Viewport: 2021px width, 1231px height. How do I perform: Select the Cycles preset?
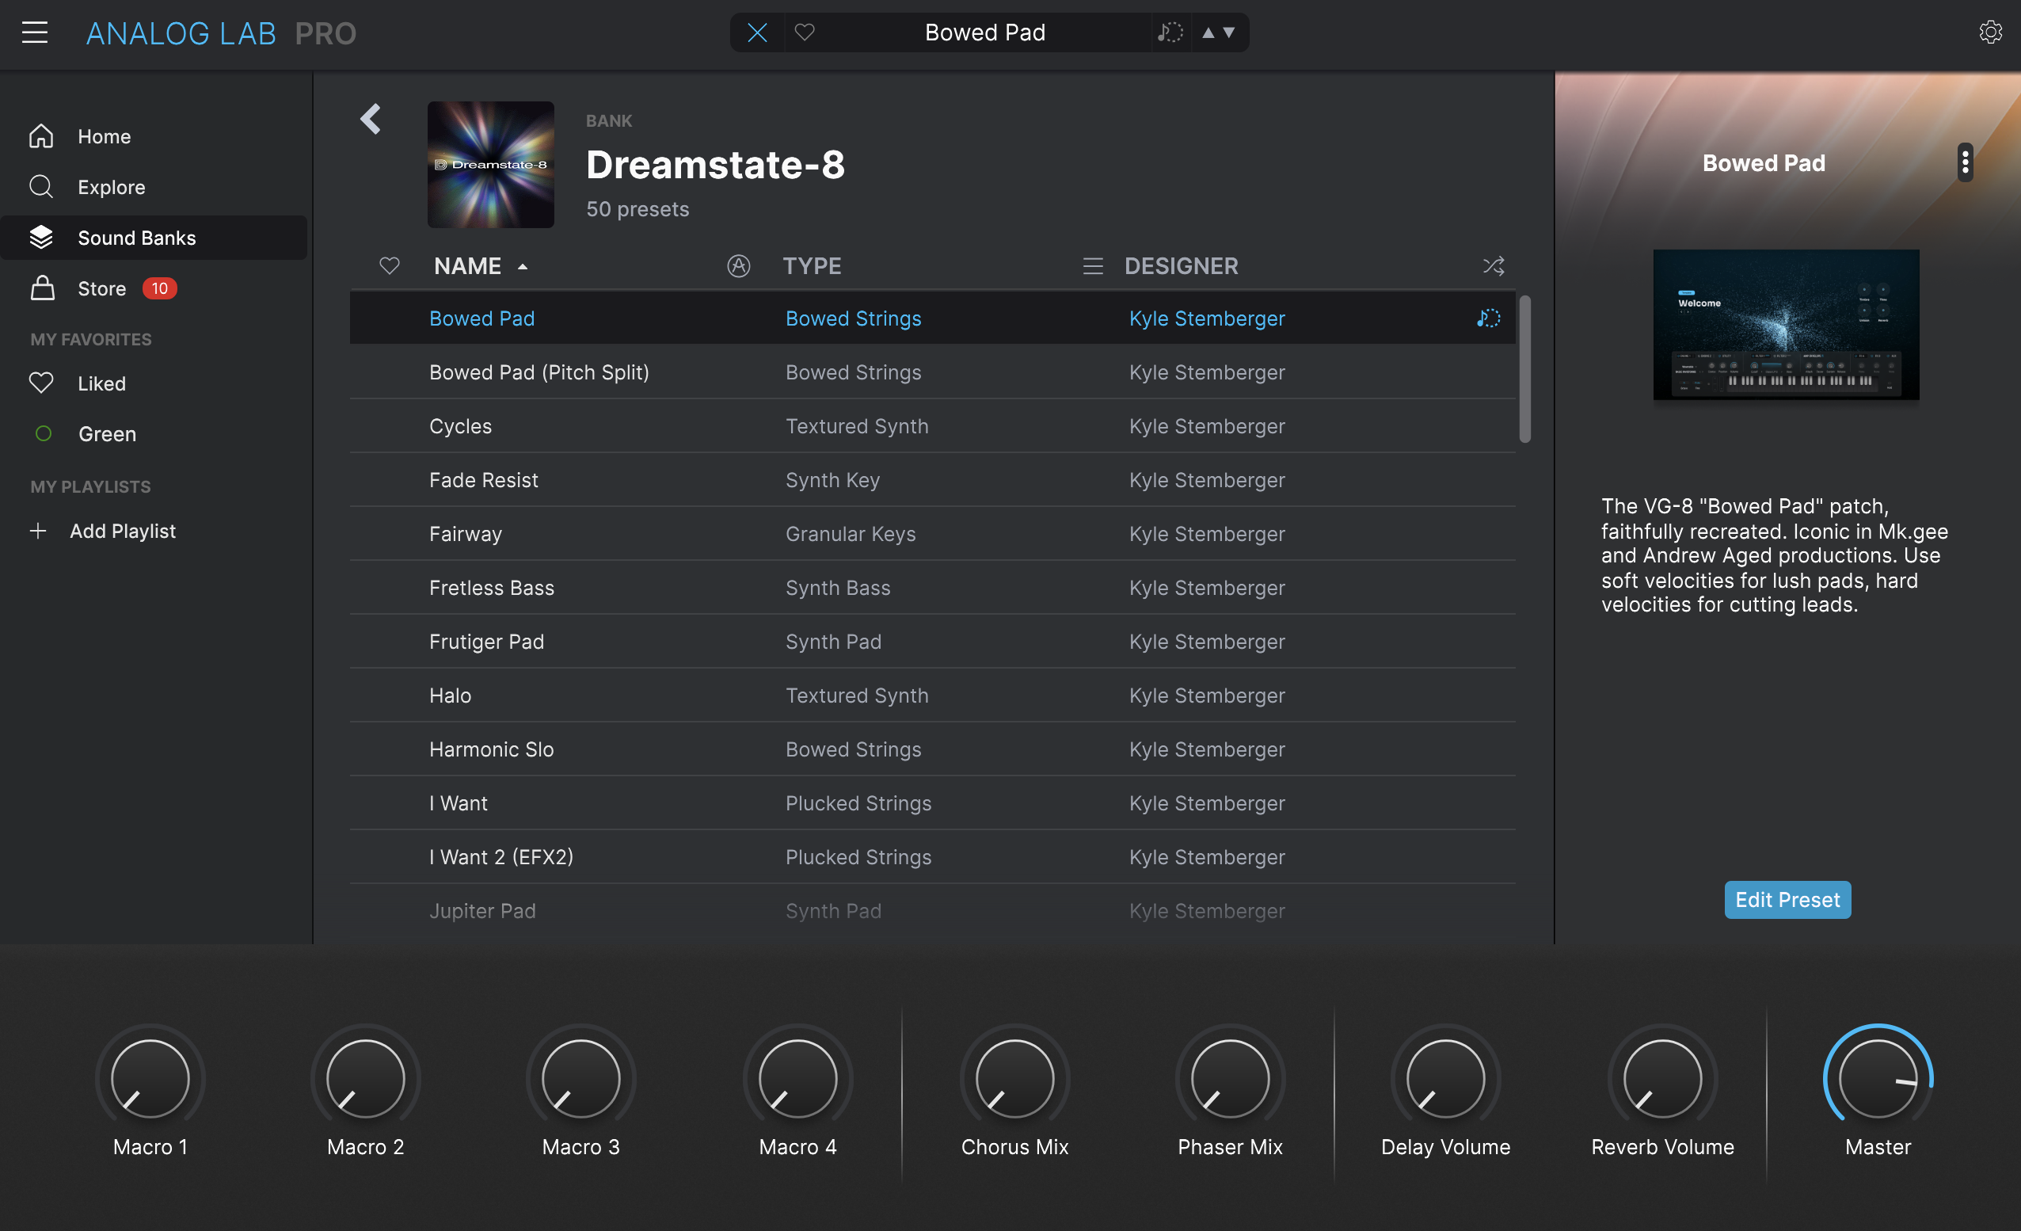(933, 426)
